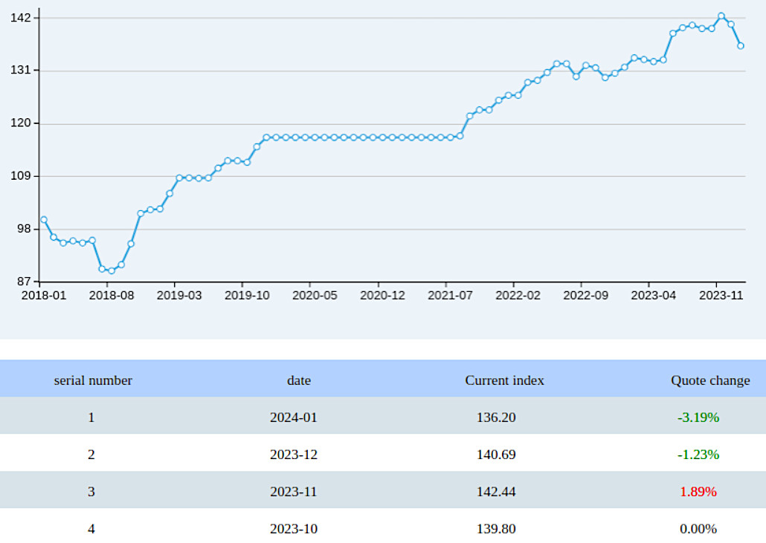The height and width of the screenshot is (543, 766).
Task: Click the 'Quote change' column header
Action: click(x=709, y=380)
